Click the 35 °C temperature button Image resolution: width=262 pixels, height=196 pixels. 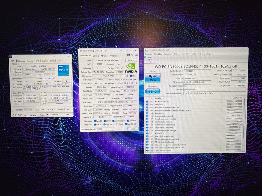pyautogui.click(x=153, y=91)
